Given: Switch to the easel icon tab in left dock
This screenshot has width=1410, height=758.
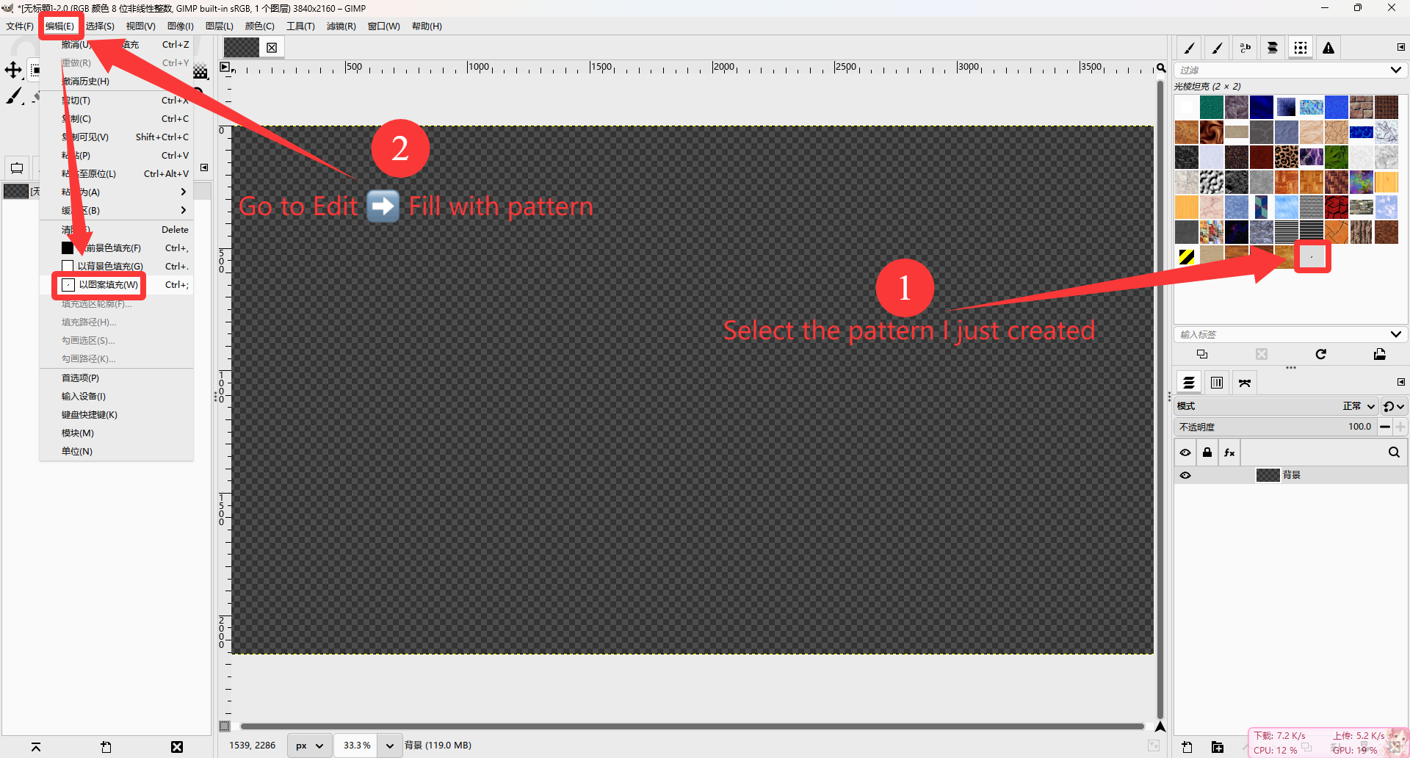Looking at the screenshot, I should 17,168.
